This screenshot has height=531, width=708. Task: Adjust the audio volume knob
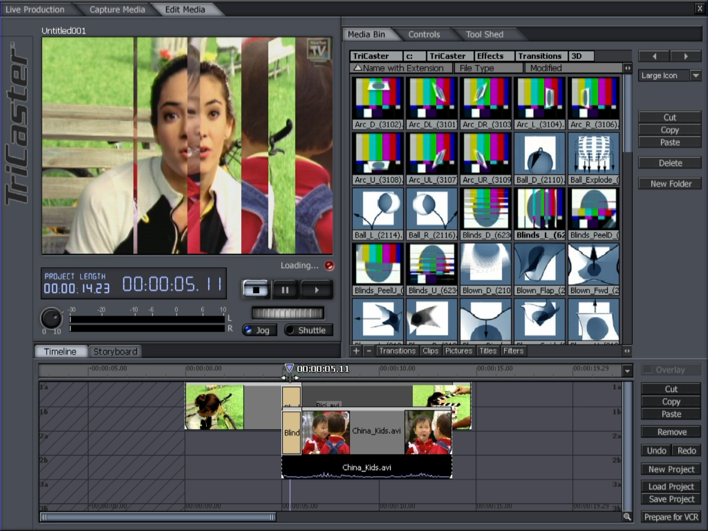point(51,319)
